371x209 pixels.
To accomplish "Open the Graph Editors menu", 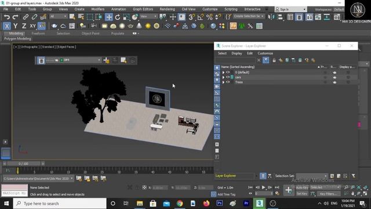I will click(143, 9).
